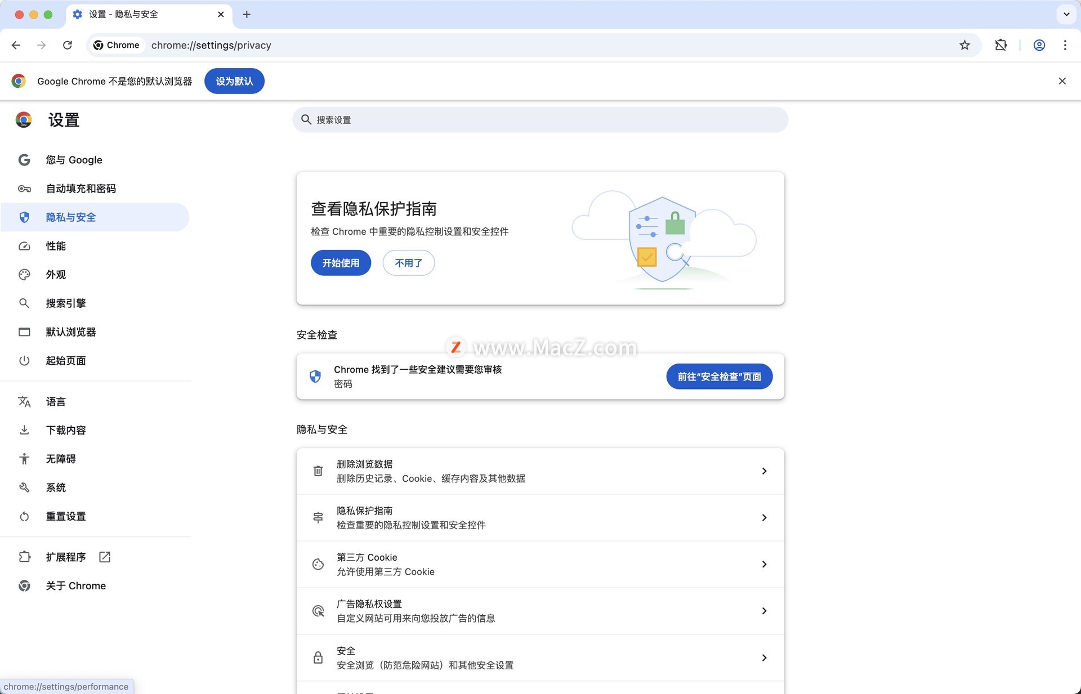The height and width of the screenshot is (694, 1081).
Task: Click the 系统 wrench icon
Action: [24, 487]
